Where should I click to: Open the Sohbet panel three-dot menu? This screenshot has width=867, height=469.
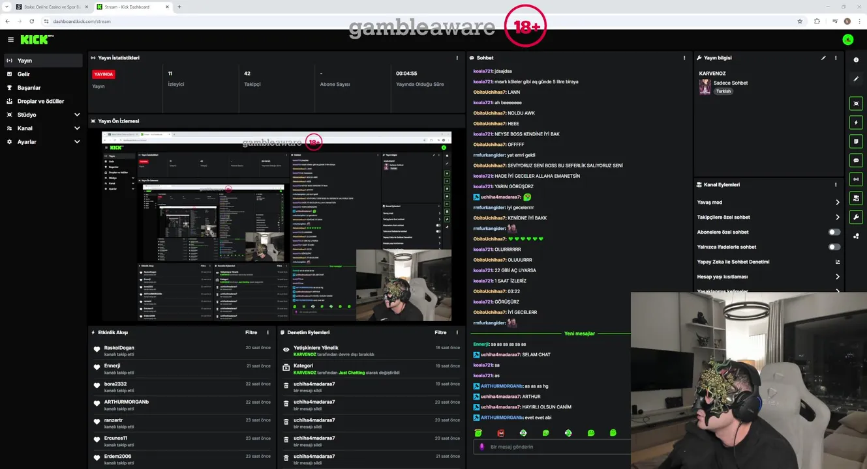[684, 58]
